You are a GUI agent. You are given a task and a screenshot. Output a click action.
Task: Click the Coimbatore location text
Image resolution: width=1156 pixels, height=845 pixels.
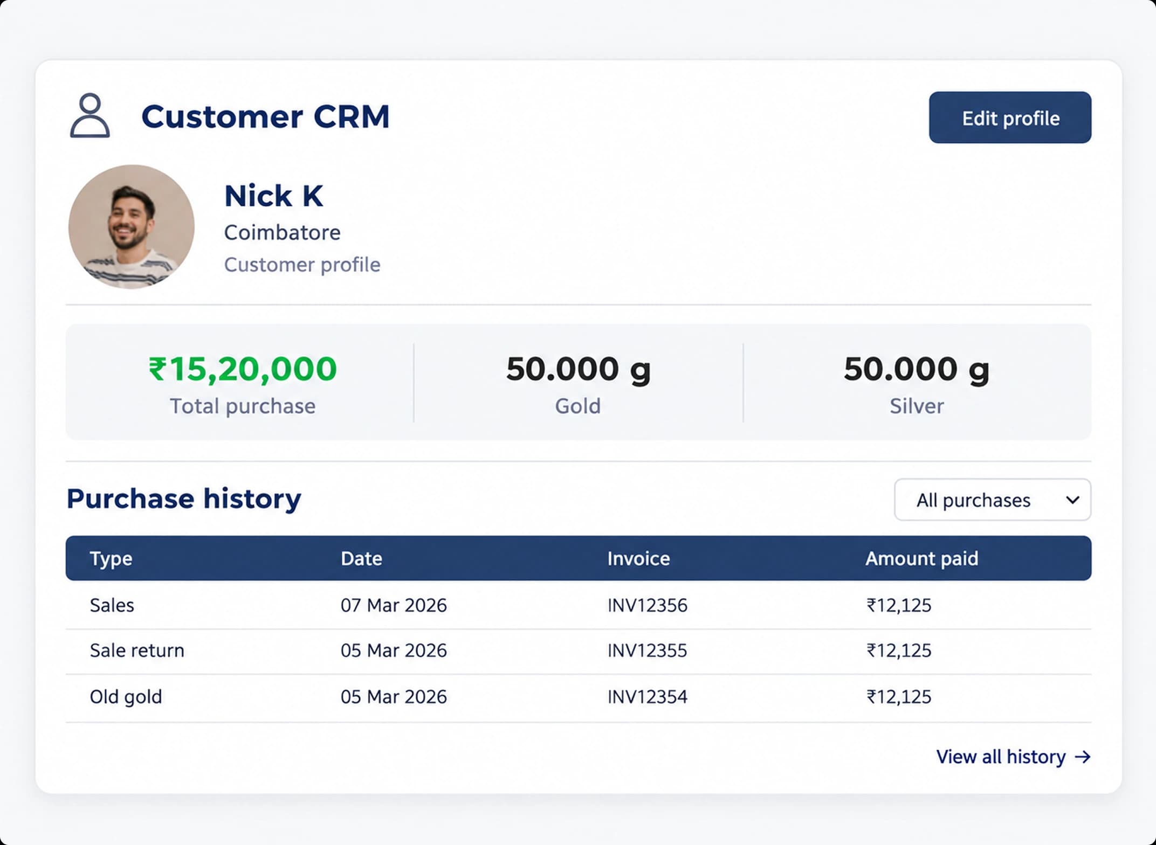click(282, 233)
